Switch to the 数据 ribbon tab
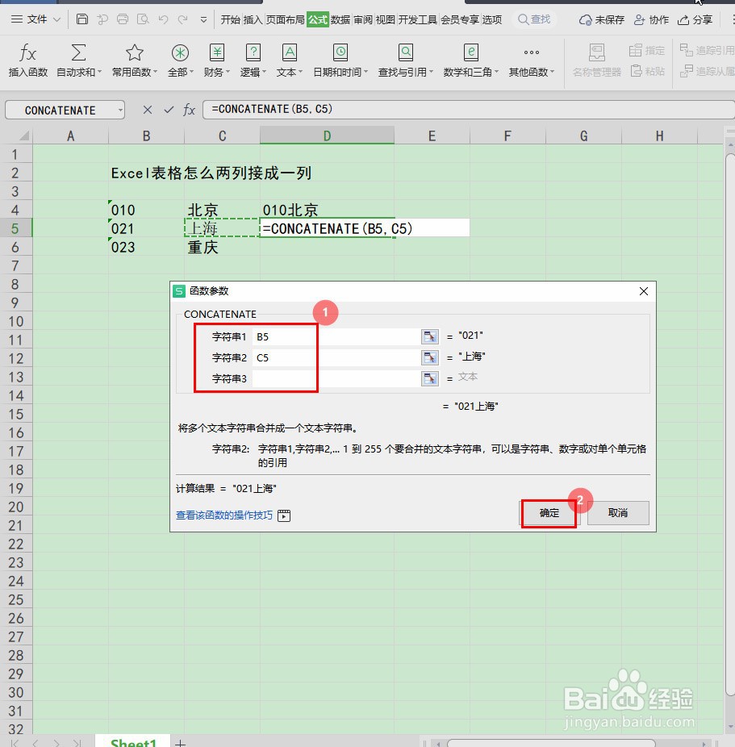Viewport: 735px width, 747px height. [340, 19]
